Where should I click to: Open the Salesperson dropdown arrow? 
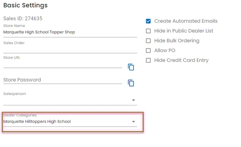coord(133,100)
